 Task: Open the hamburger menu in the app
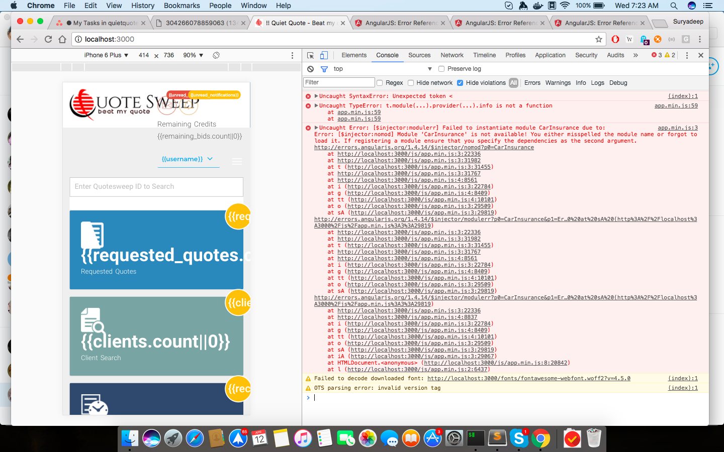tap(237, 161)
